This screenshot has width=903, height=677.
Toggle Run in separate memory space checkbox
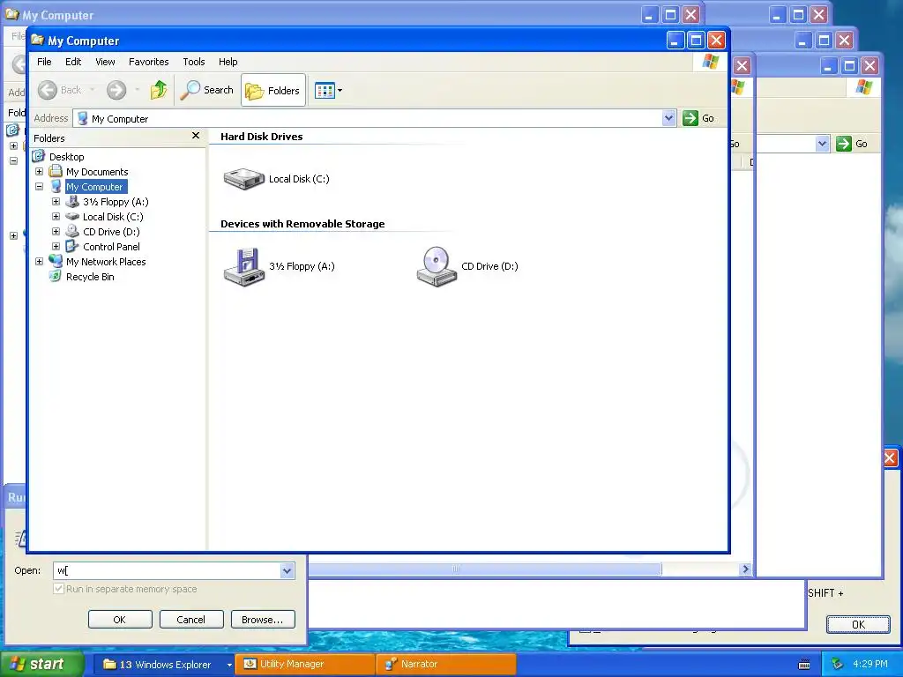click(x=59, y=589)
